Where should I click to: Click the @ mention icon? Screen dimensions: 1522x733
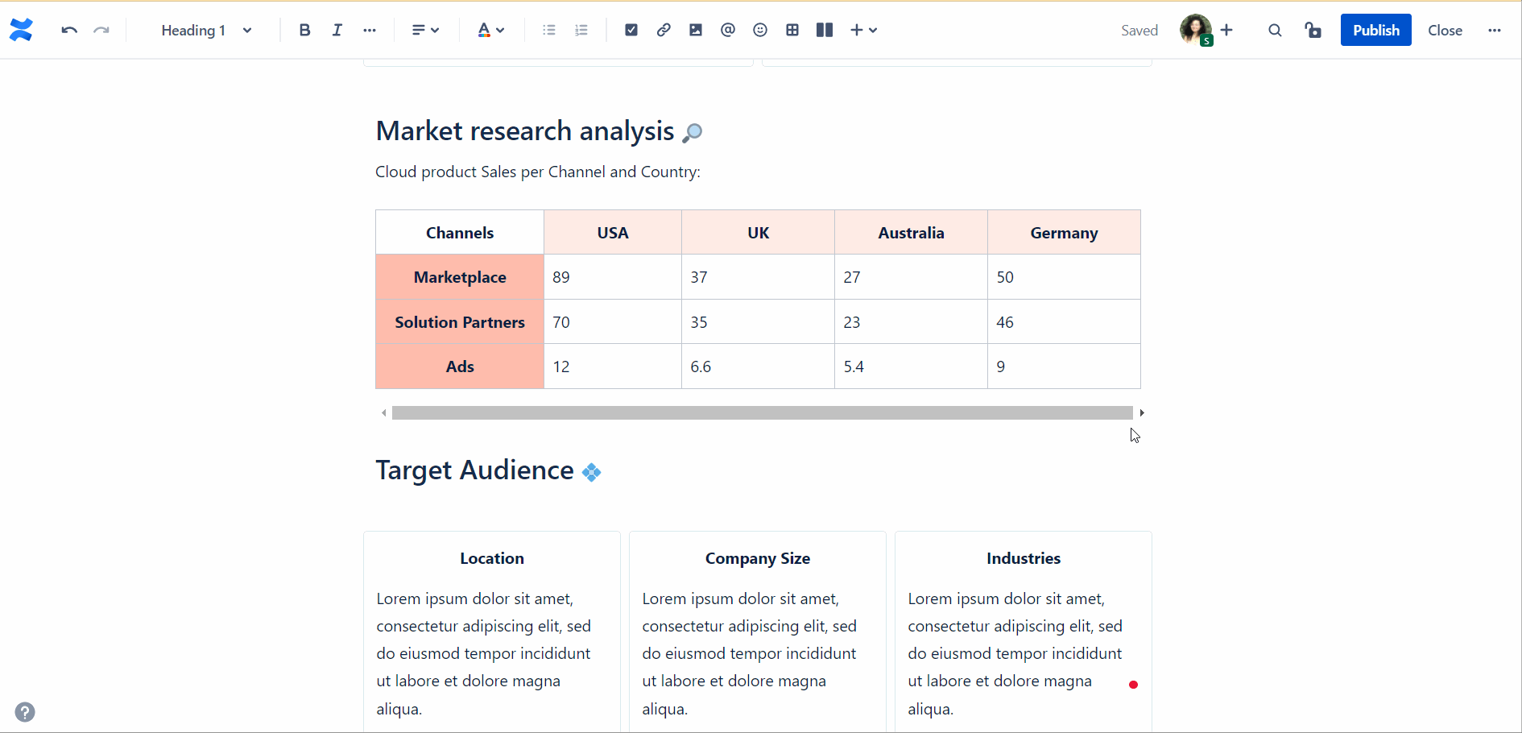[728, 31]
